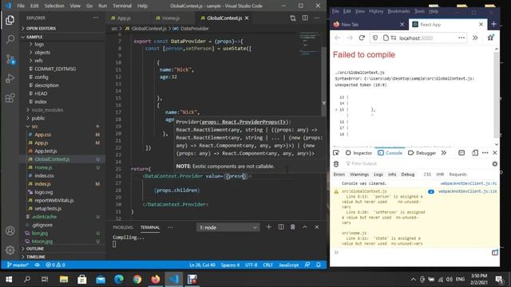Viewport: 511px width, 287px height.
Task: Go back in Firefox
Action: 337,37
